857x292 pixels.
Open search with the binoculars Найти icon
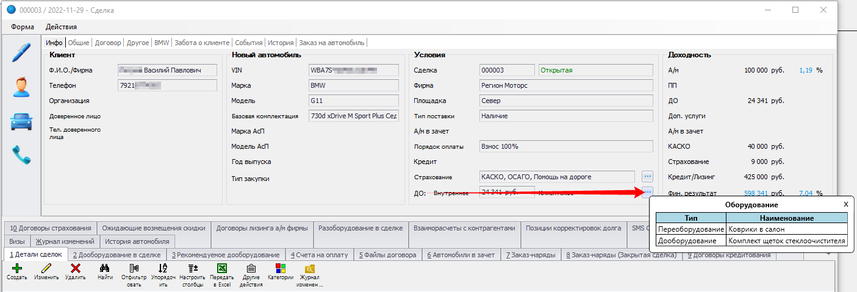(x=104, y=268)
